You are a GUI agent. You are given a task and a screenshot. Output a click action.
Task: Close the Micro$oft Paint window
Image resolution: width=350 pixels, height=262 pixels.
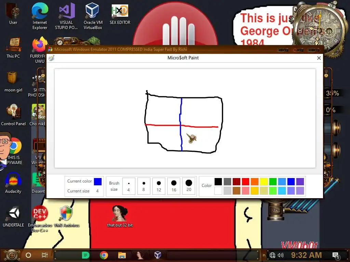coord(319,58)
